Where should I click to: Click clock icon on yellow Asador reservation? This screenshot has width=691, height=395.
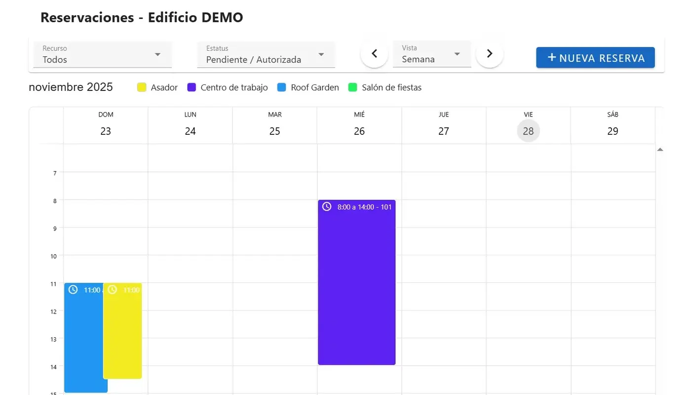point(113,290)
